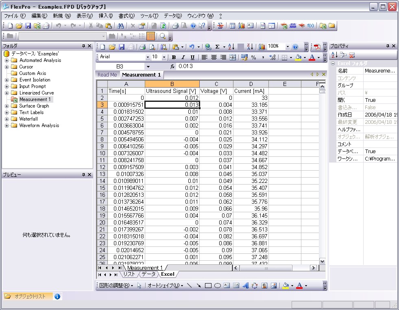Apply percent style format

253,57
